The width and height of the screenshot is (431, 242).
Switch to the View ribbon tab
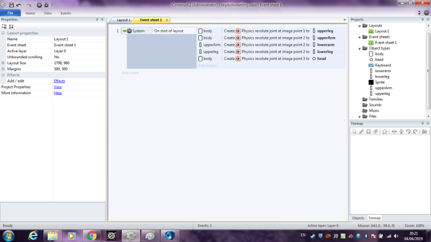(x=47, y=13)
